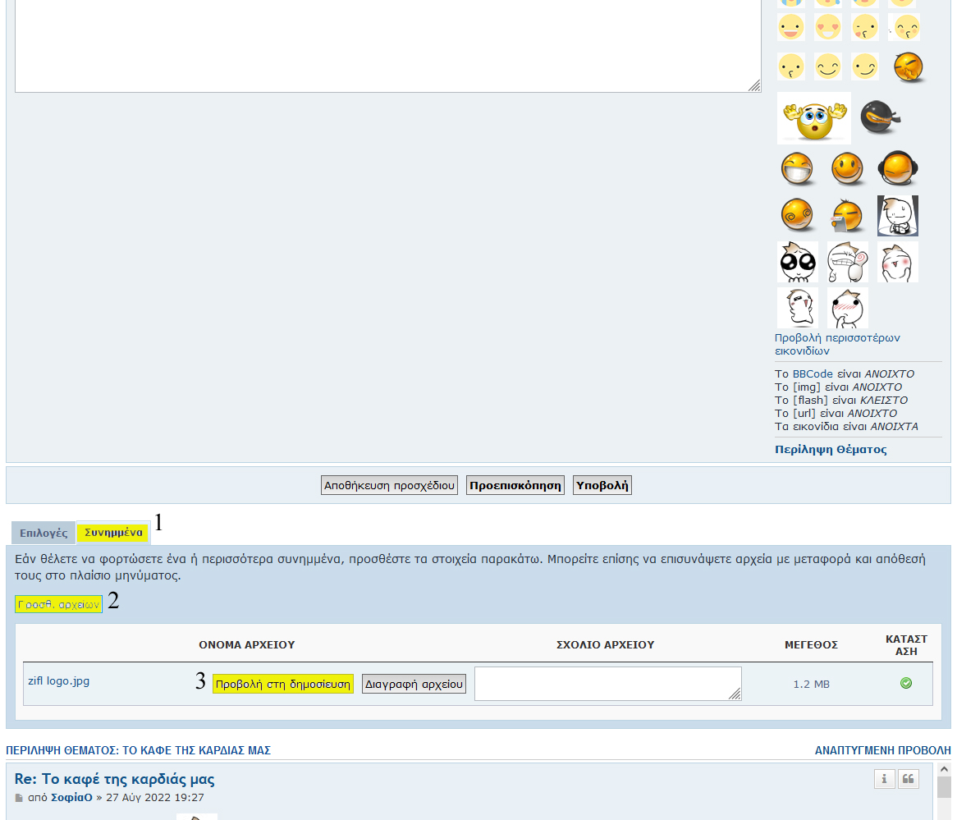Click Προβολή στη δημοσίευση button
This screenshot has height=820, width=957.
(x=283, y=684)
